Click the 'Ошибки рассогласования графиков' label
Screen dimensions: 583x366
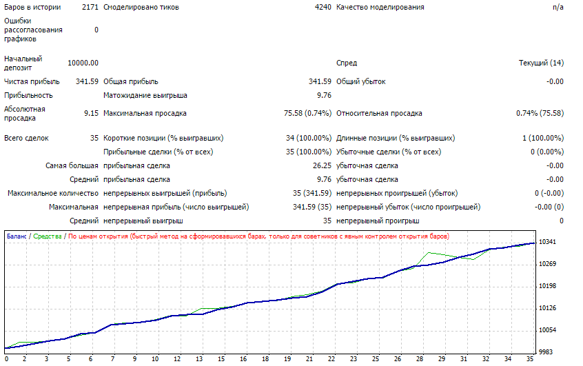33,30
